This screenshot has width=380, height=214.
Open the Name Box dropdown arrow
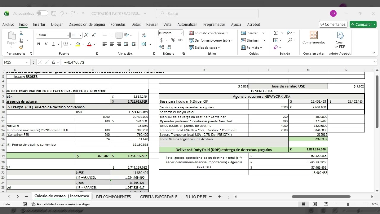pyautogui.click(x=28, y=62)
